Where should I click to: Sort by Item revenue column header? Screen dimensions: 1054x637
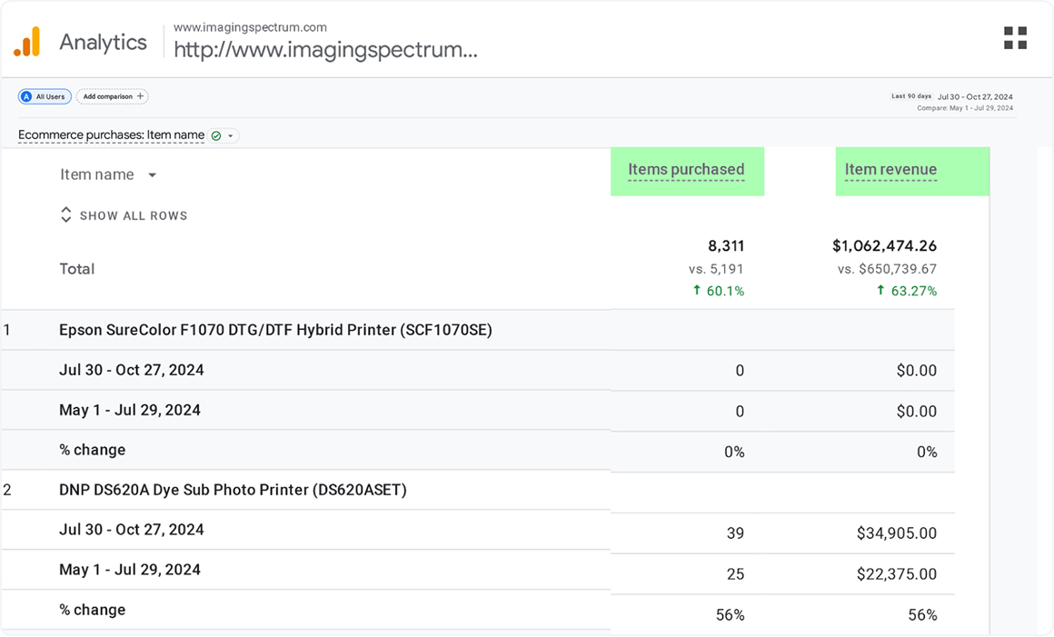click(x=890, y=170)
